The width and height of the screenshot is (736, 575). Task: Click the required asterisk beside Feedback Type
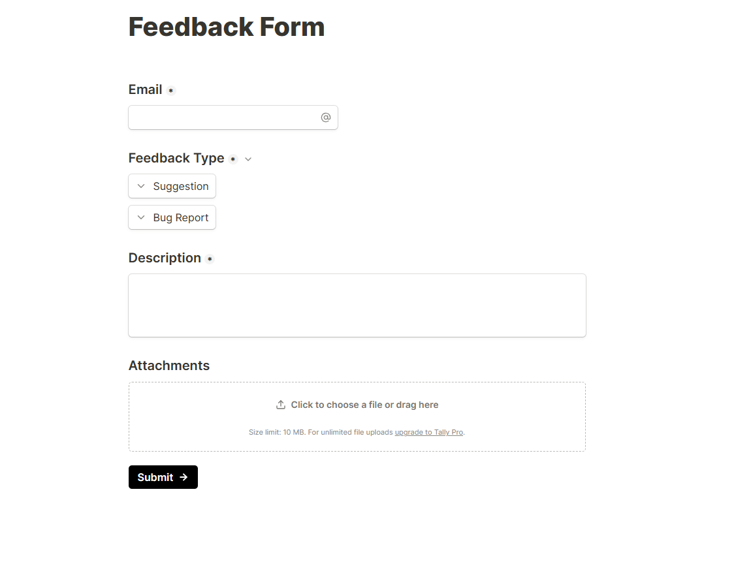pyautogui.click(x=233, y=159)
